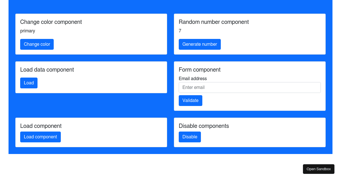Select the Random number component heading
Viewport: 341px width, 179px height.
tap(214, 22)
